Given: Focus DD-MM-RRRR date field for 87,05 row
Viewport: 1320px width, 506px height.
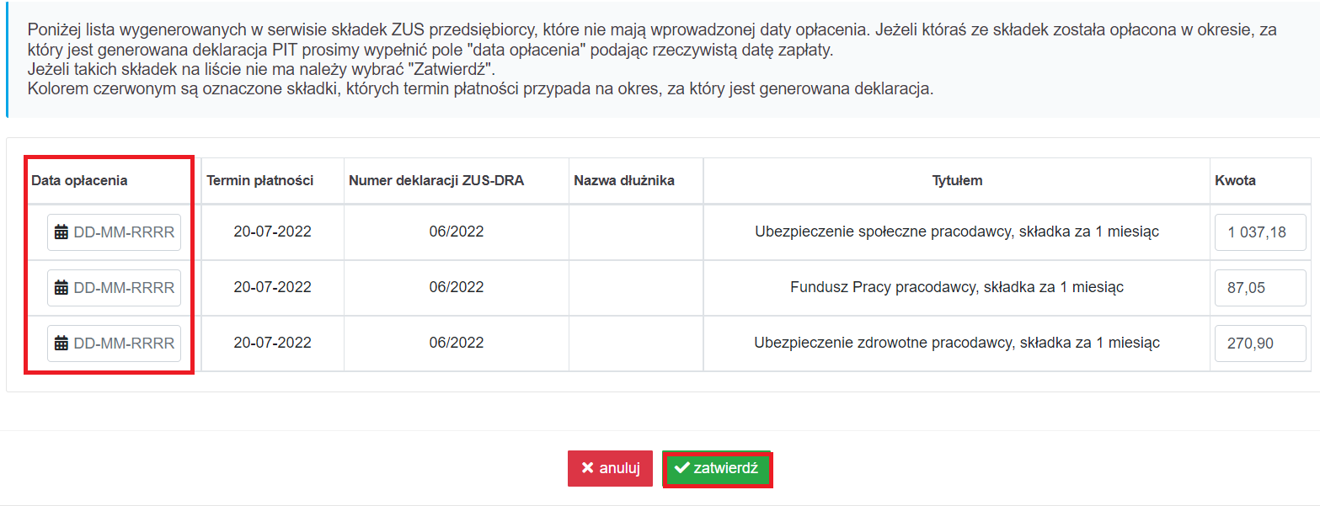Looking at the screenshot, I should [115, 288].
